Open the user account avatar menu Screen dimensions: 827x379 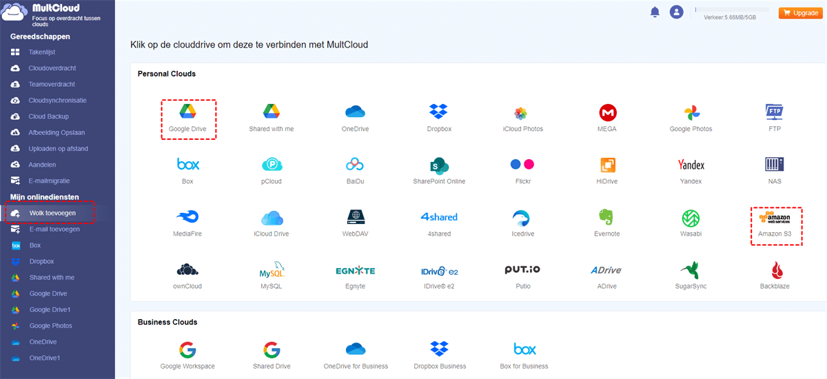[677, 12]
